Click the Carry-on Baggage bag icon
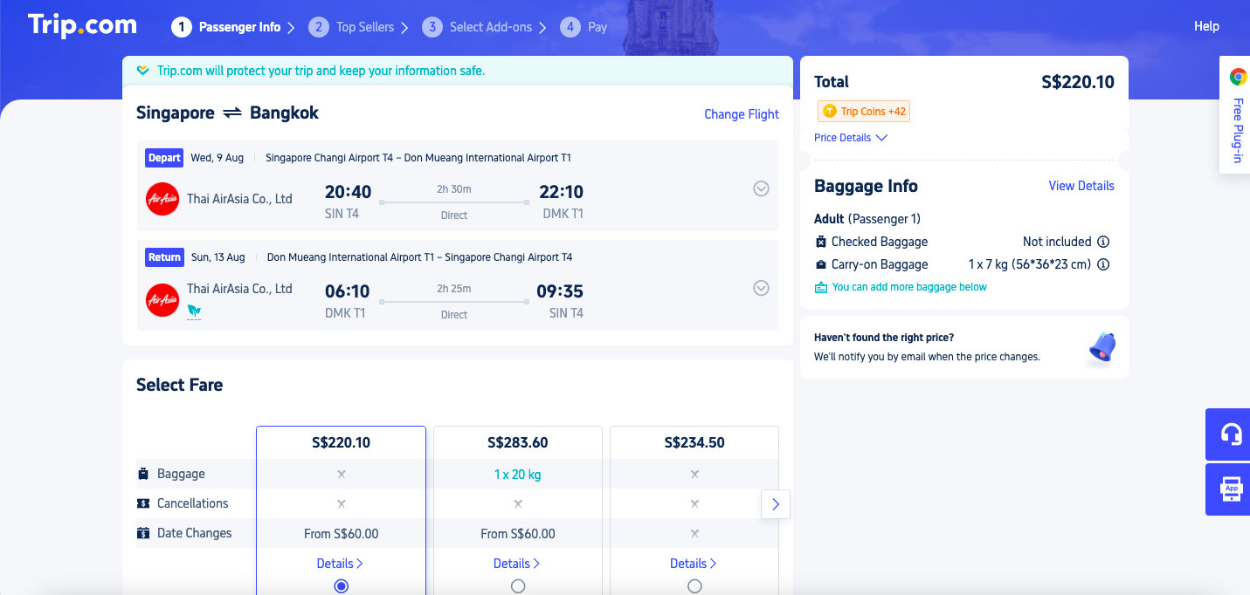1250x595 pixels. (x=821, y=264)
